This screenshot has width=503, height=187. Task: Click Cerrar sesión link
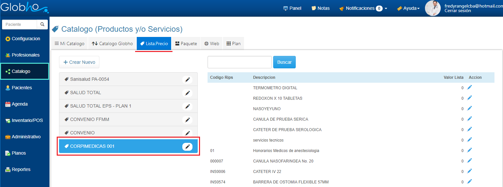click(457, 11)
